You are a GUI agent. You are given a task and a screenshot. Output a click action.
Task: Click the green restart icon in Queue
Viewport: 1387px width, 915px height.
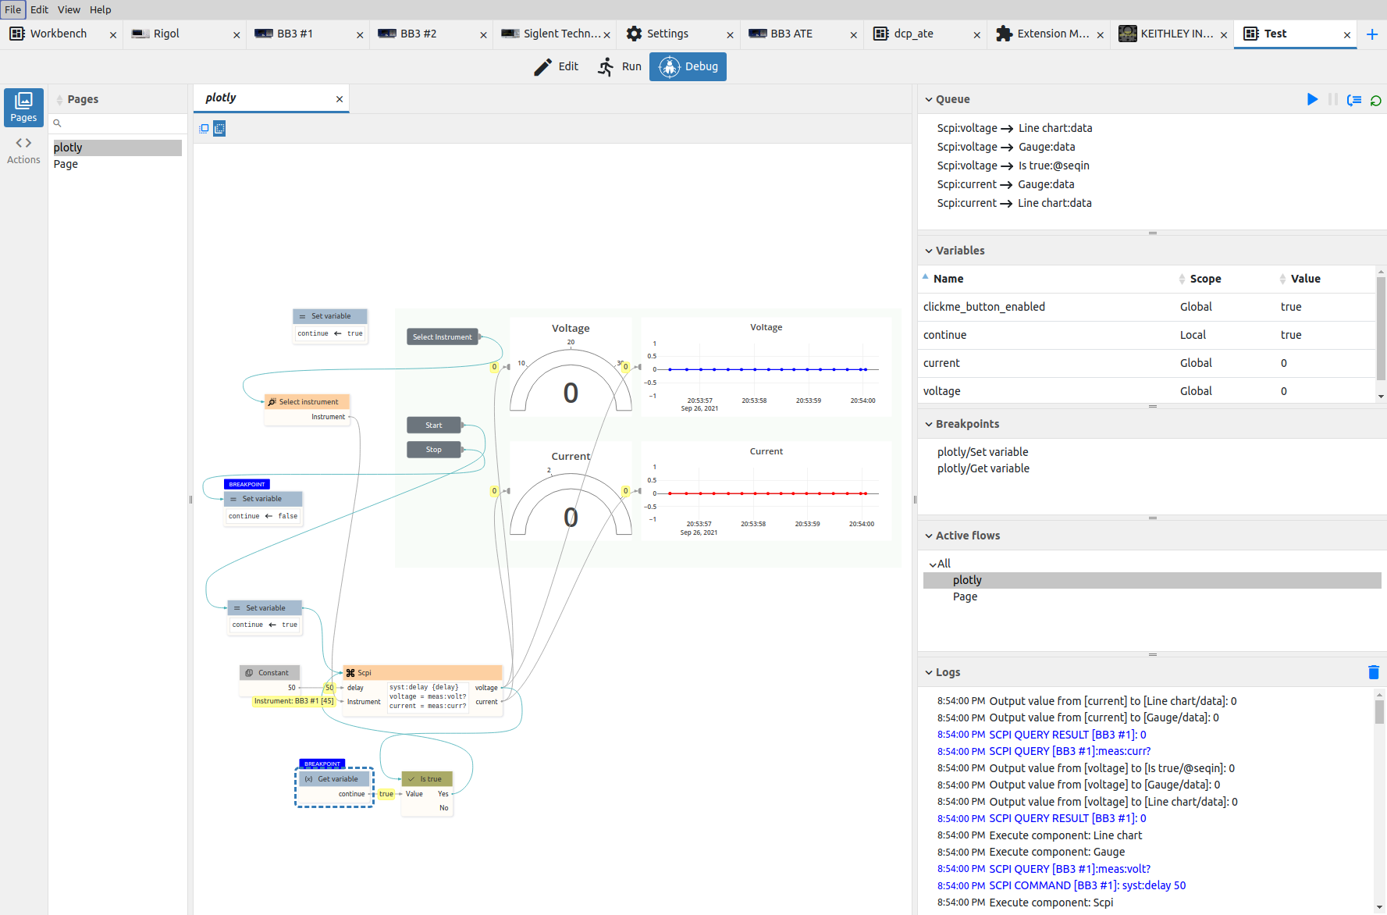(x=1376, y=100)
